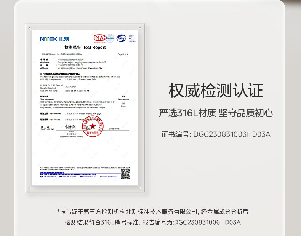
Task: Click the applicant name 'Zhongshan Jinjun Hengying'
Action: pos(82,62)
